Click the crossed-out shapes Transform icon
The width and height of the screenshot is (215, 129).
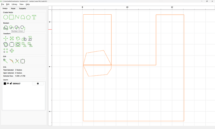(30, 45)
